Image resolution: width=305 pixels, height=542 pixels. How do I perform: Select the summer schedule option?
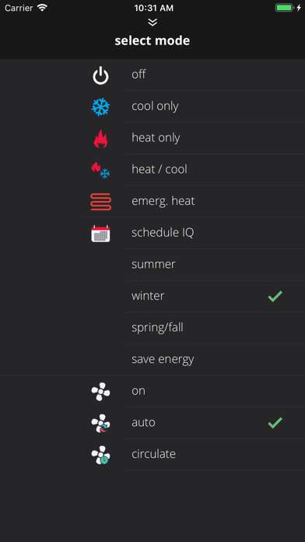coord(153,265)
